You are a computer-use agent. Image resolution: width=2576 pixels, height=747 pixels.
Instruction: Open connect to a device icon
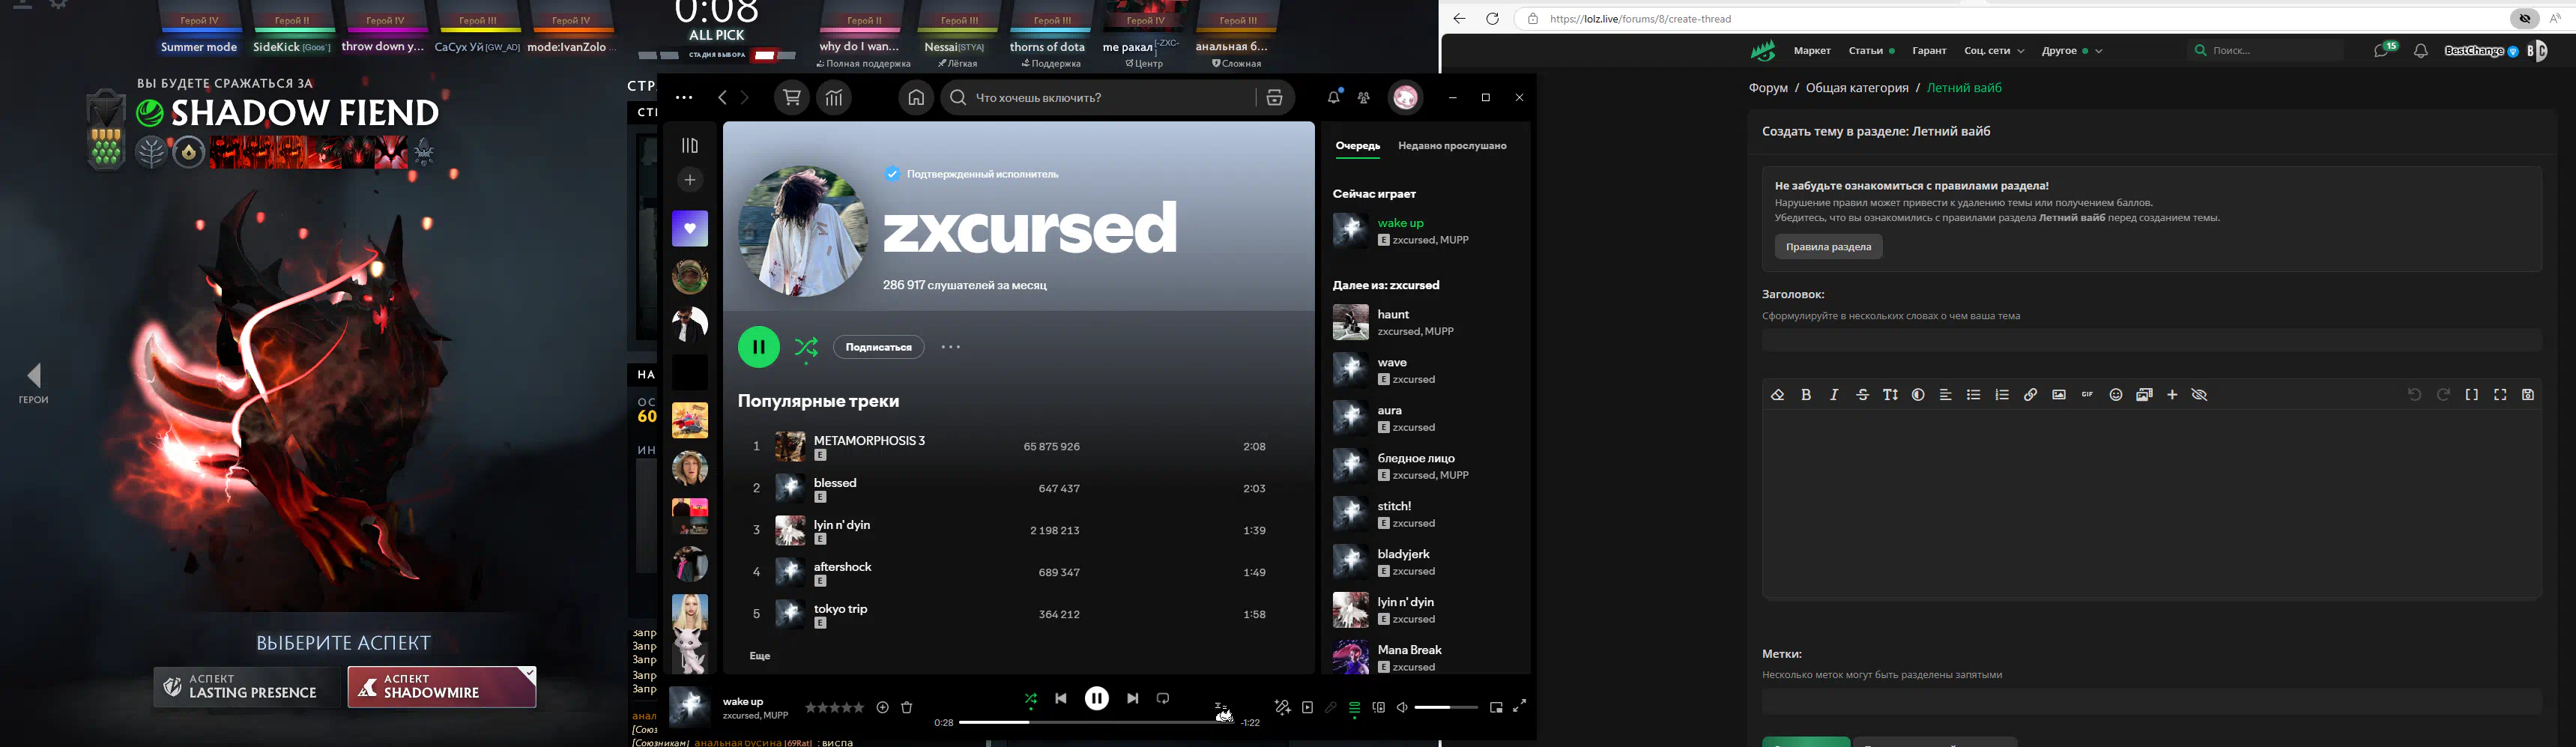coord(1379,707)
